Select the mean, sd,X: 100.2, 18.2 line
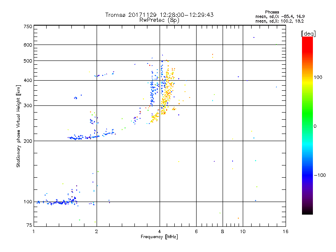336x252 pixels. (x=279, y=21)
